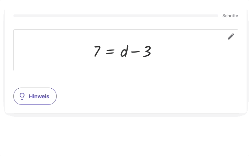Select the handwritten minus sign
The width and height of the screenshot is (249, 156).
click(136, 52)
